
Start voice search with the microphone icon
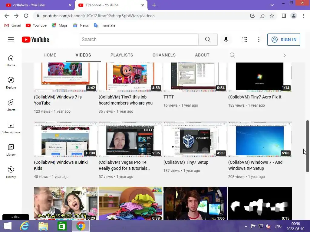226,40
